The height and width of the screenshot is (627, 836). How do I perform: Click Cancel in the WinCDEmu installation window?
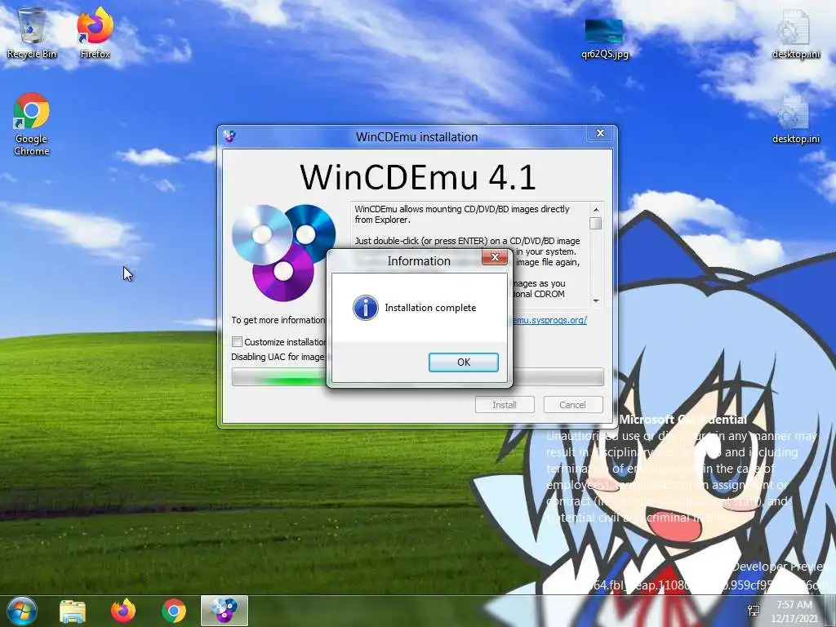point(572,405)
